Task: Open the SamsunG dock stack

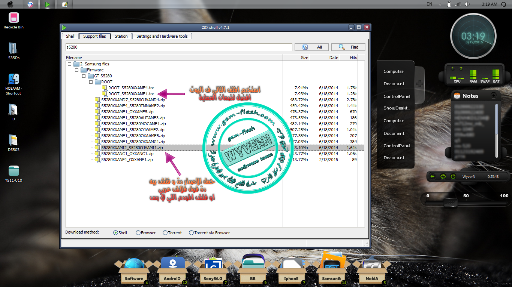Action: click(331, 270)
